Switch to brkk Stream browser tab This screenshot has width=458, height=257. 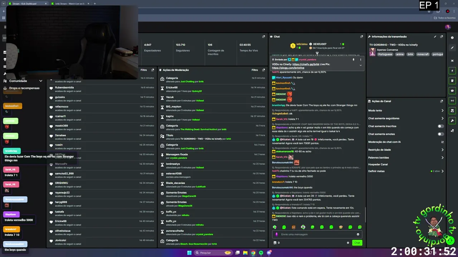(x=70, y=4)
